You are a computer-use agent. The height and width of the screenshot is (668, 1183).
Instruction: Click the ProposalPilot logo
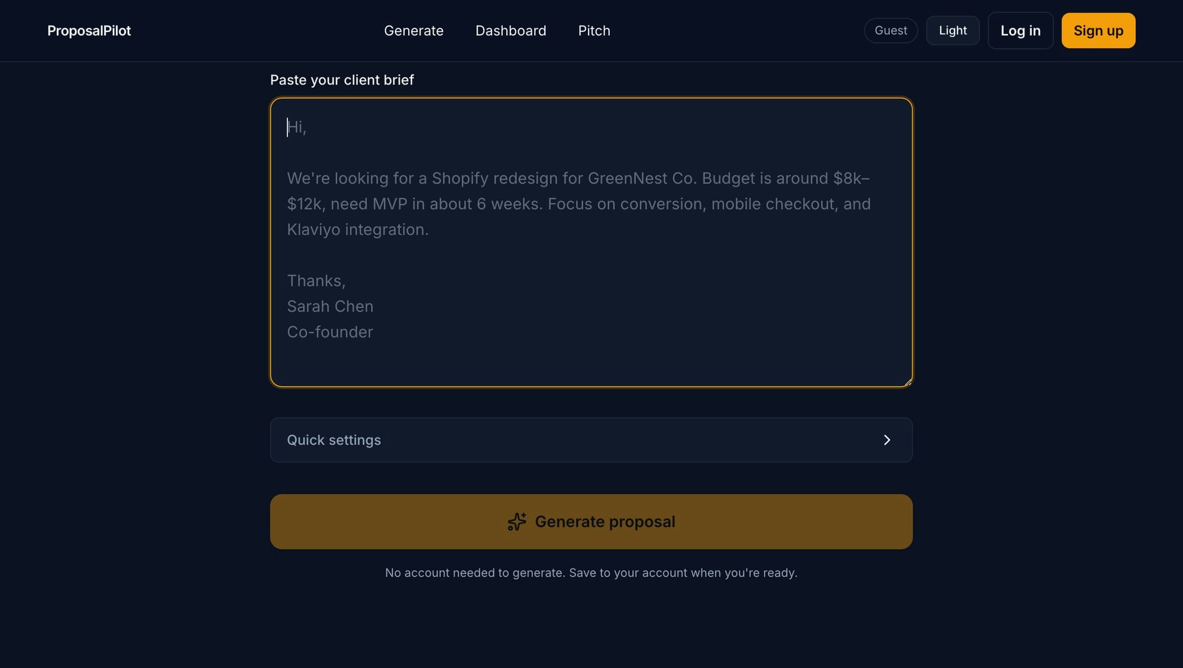89,30
